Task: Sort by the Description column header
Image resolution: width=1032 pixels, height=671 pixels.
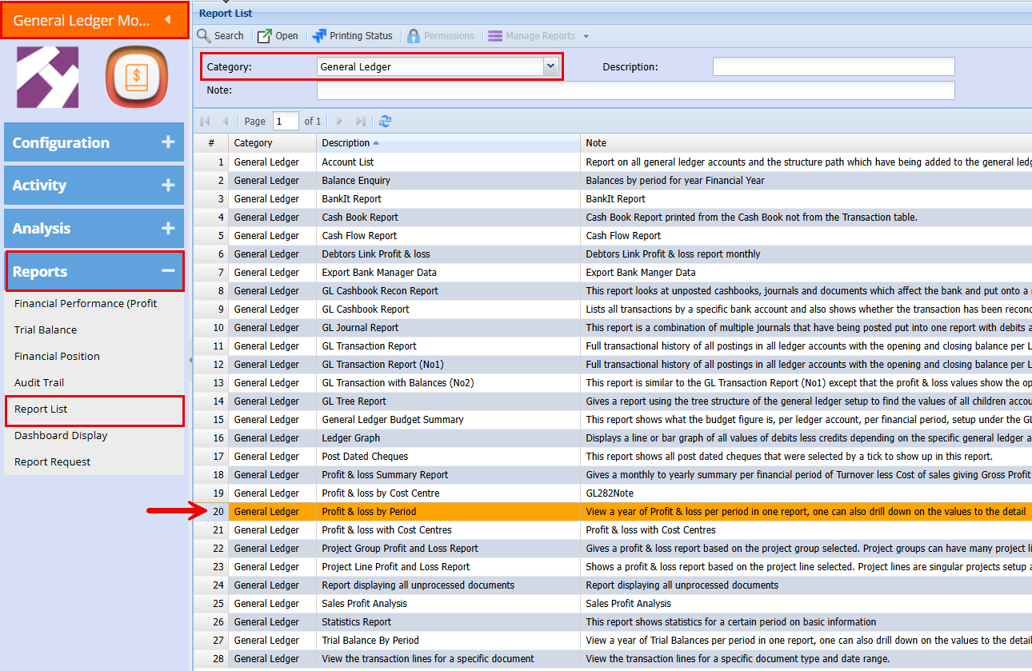Action: click(346, 143)
